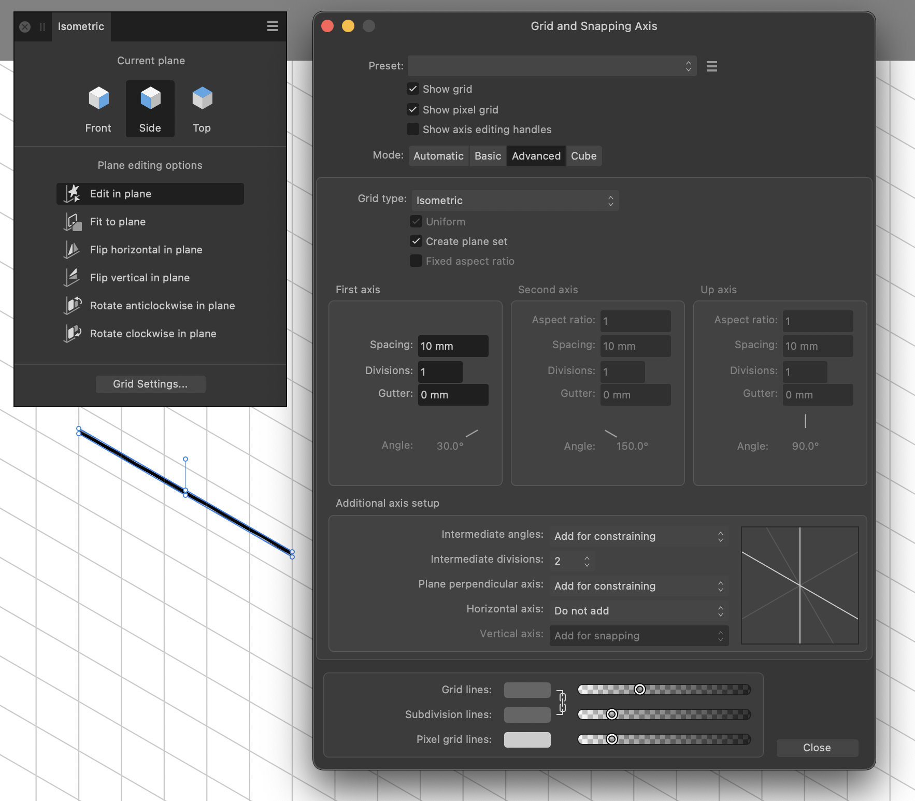Image resolution: width=915 pixels, height=801 pixels.
Task: Click the First axis Spacing field
Action: coord(453,346)
